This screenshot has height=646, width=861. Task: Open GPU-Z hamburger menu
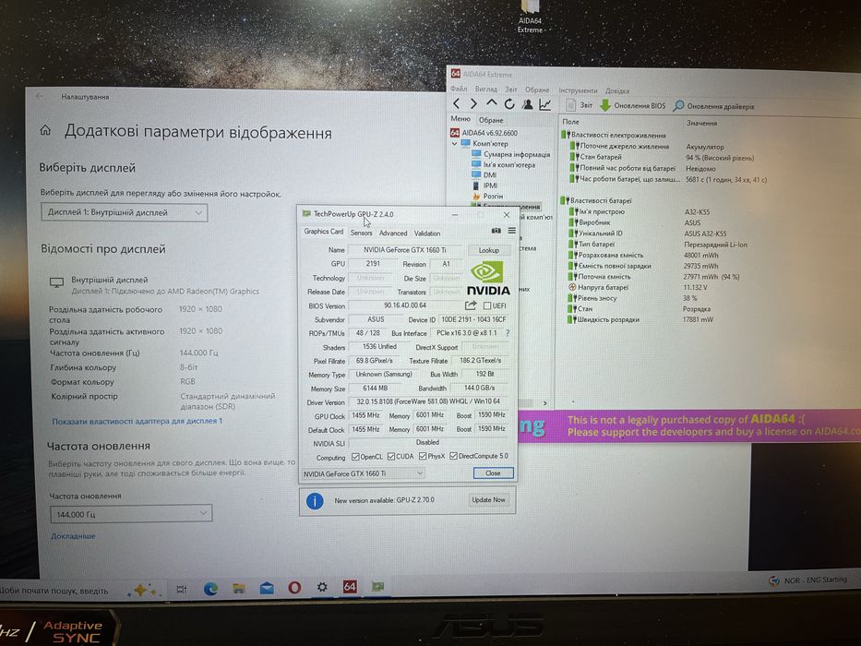(512, 231)
